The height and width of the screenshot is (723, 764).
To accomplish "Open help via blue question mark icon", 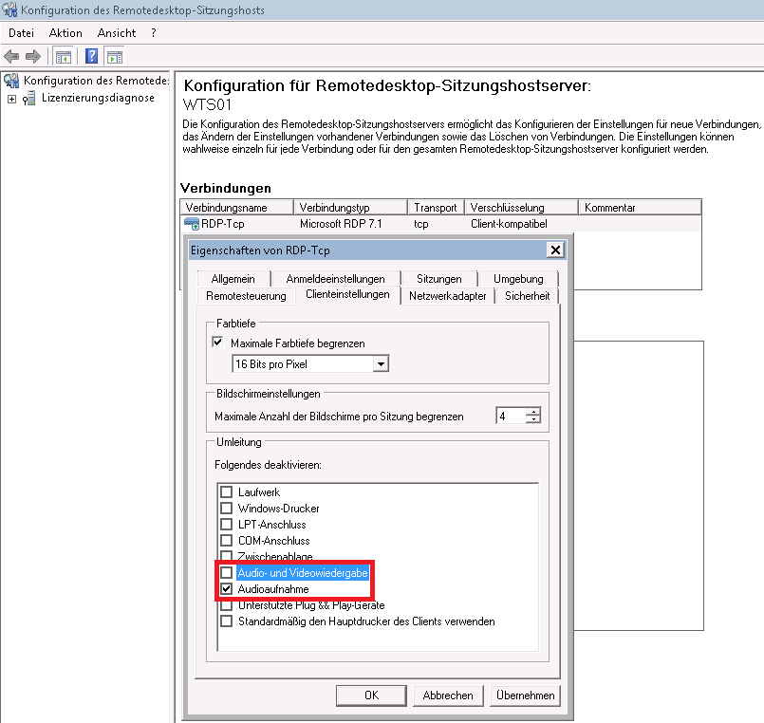I will 92,56.
